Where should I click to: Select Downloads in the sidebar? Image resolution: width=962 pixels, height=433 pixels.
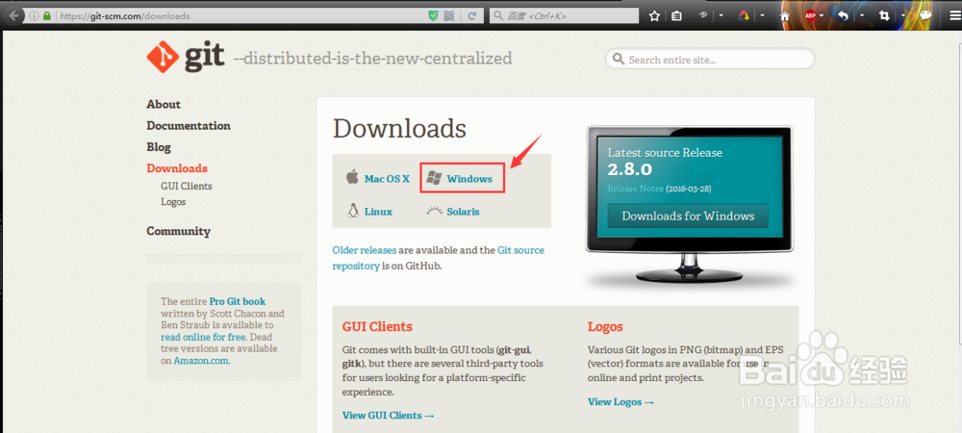(177, 168)
